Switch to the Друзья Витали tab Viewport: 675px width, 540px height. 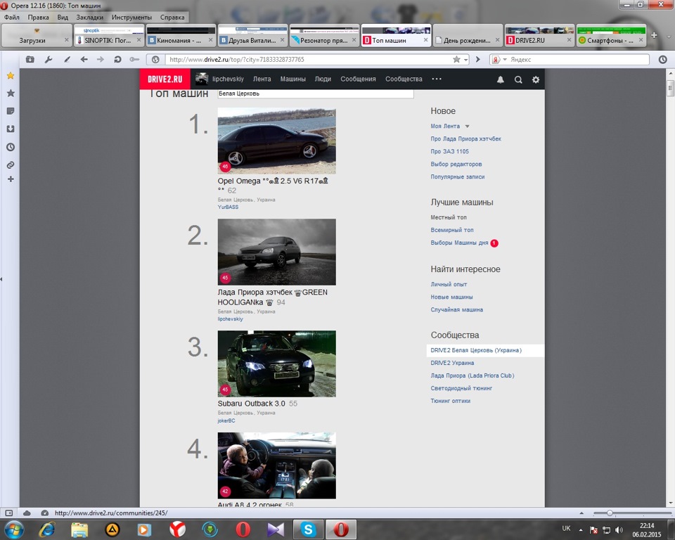point(252,36)
